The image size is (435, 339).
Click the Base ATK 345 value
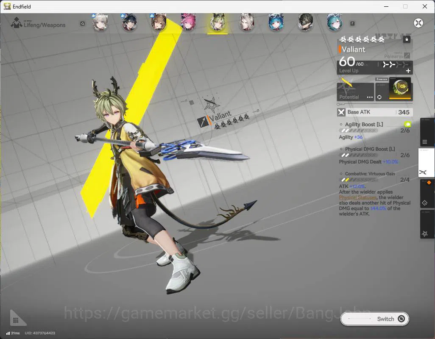[x=404, y=112]
